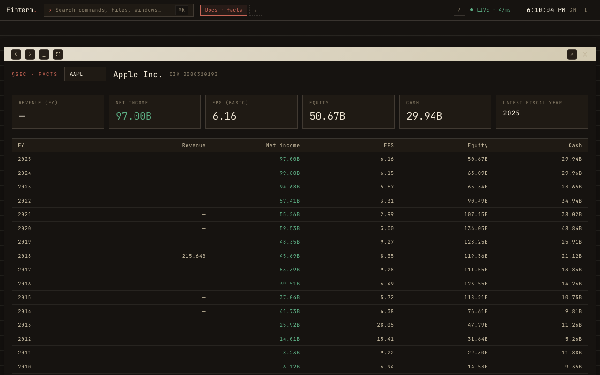The image size is (600, 375).
Task: Select the 2017 fiscal year row label
Action: click(x=24, y=270)
